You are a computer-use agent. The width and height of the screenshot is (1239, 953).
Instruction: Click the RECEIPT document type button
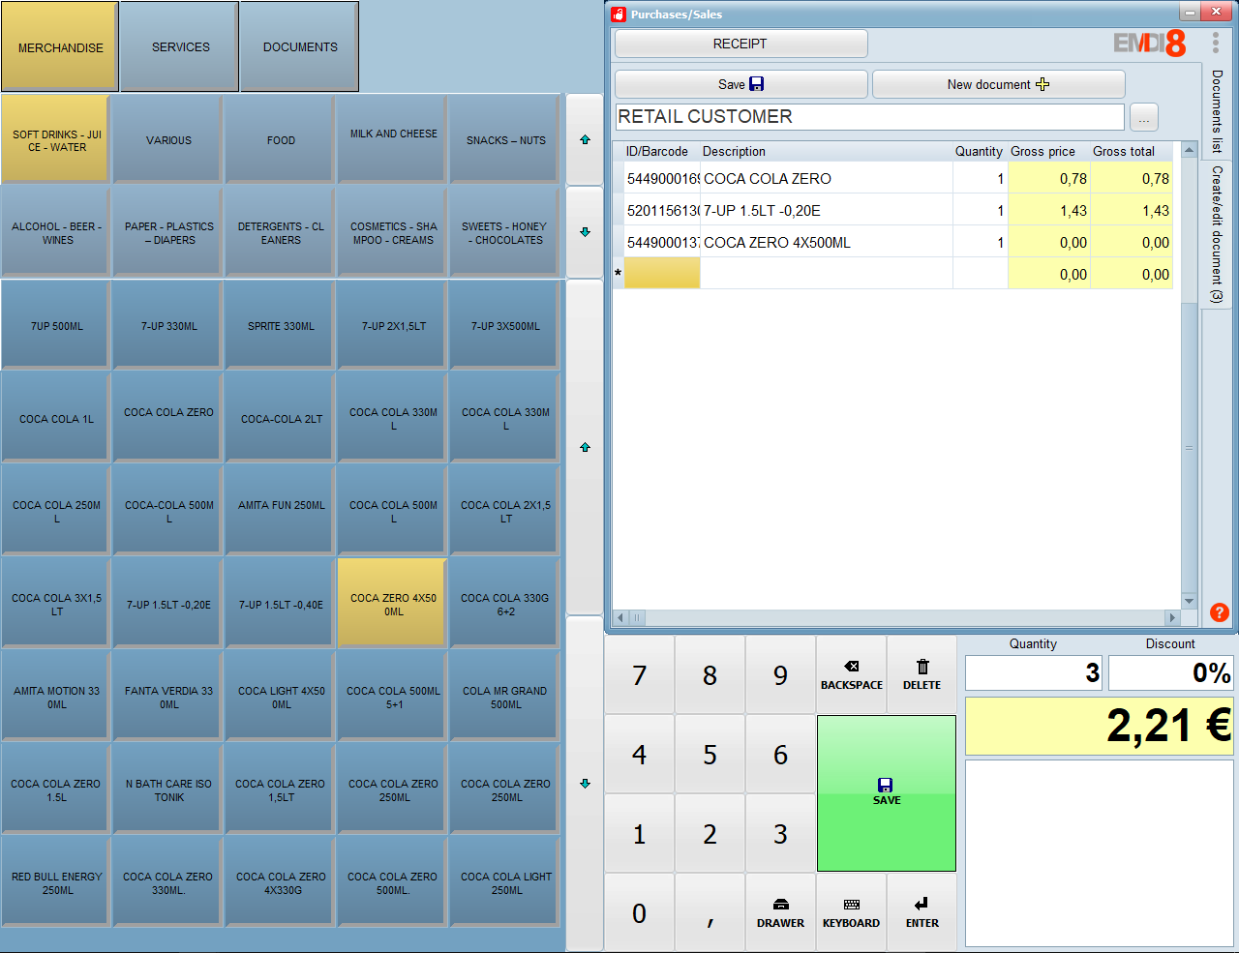point(740,44)
